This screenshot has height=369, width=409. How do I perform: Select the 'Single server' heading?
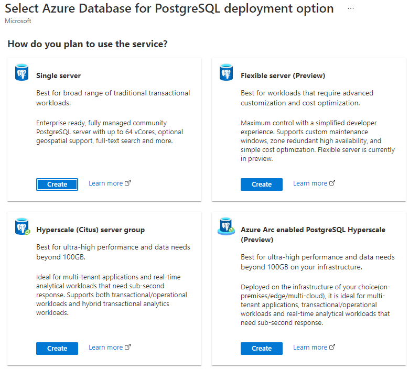point(58,75)
